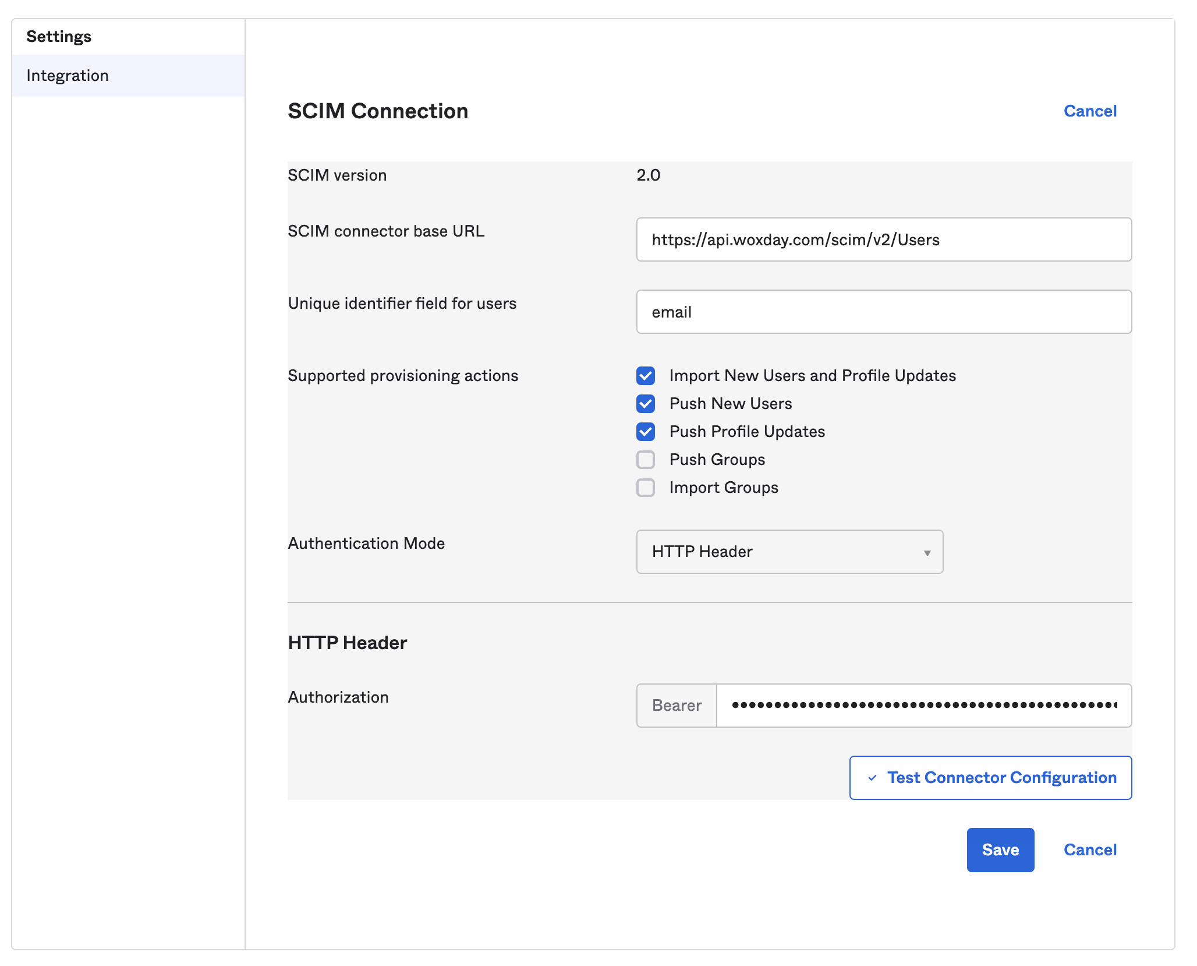Open the Authentication Mode HTTP Header dropdown
The height and width of the screenshot is (966, 1197).
[x=789, y=552]
